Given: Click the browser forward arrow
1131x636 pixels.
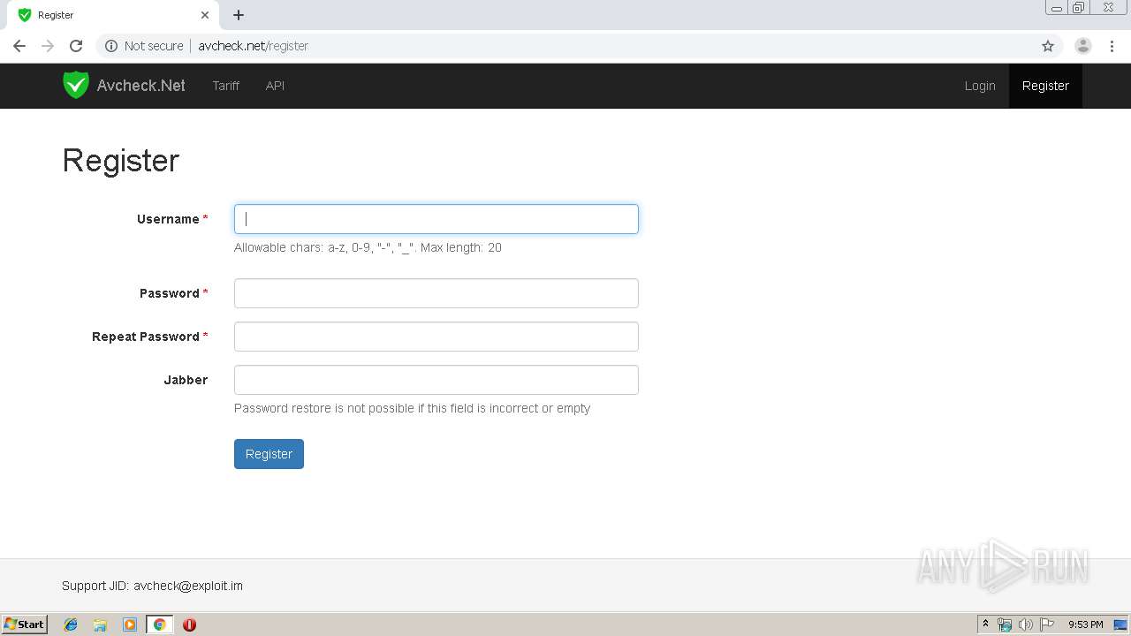Looking at the screenshot, I should 48,46.
